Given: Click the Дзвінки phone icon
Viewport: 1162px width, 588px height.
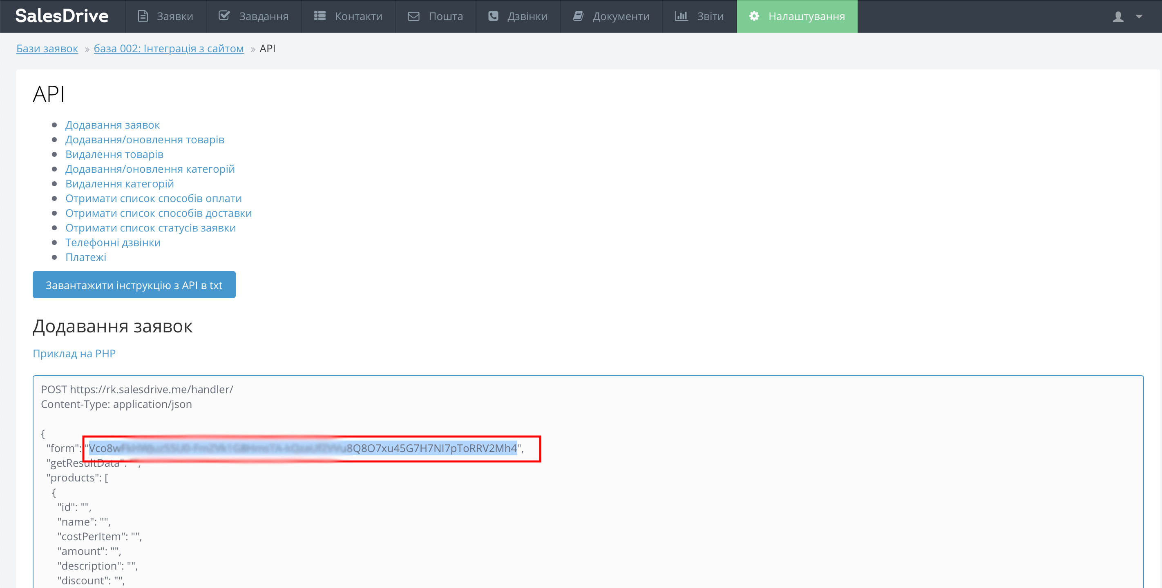Looking at the screenshot, I should click(x=494, y=16).
